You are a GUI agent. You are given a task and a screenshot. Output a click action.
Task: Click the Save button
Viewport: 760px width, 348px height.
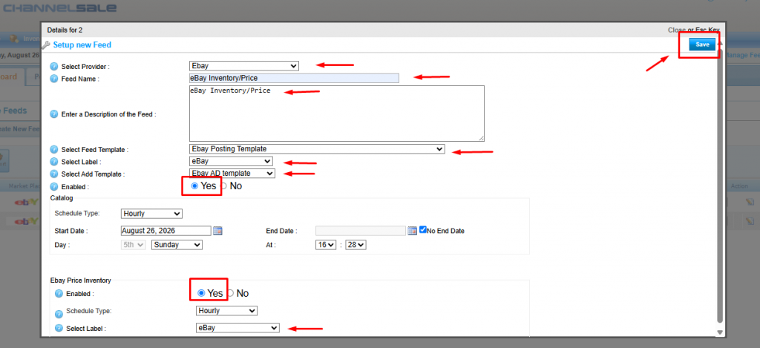tap(702, 45)
